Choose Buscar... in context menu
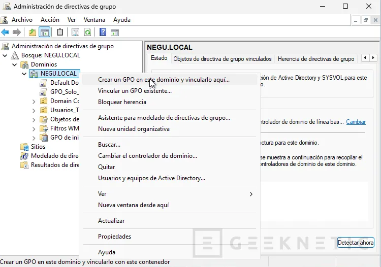The height and width of the screenshot is (267, 381). tap(170, 145)
